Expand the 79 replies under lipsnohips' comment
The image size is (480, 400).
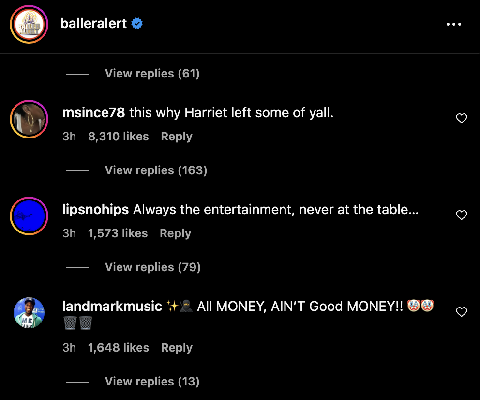[x=152, y=267]
